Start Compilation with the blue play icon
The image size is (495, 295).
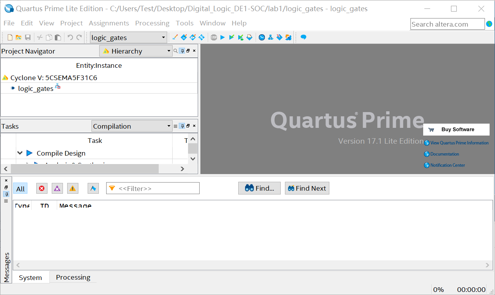coord(222,37)
